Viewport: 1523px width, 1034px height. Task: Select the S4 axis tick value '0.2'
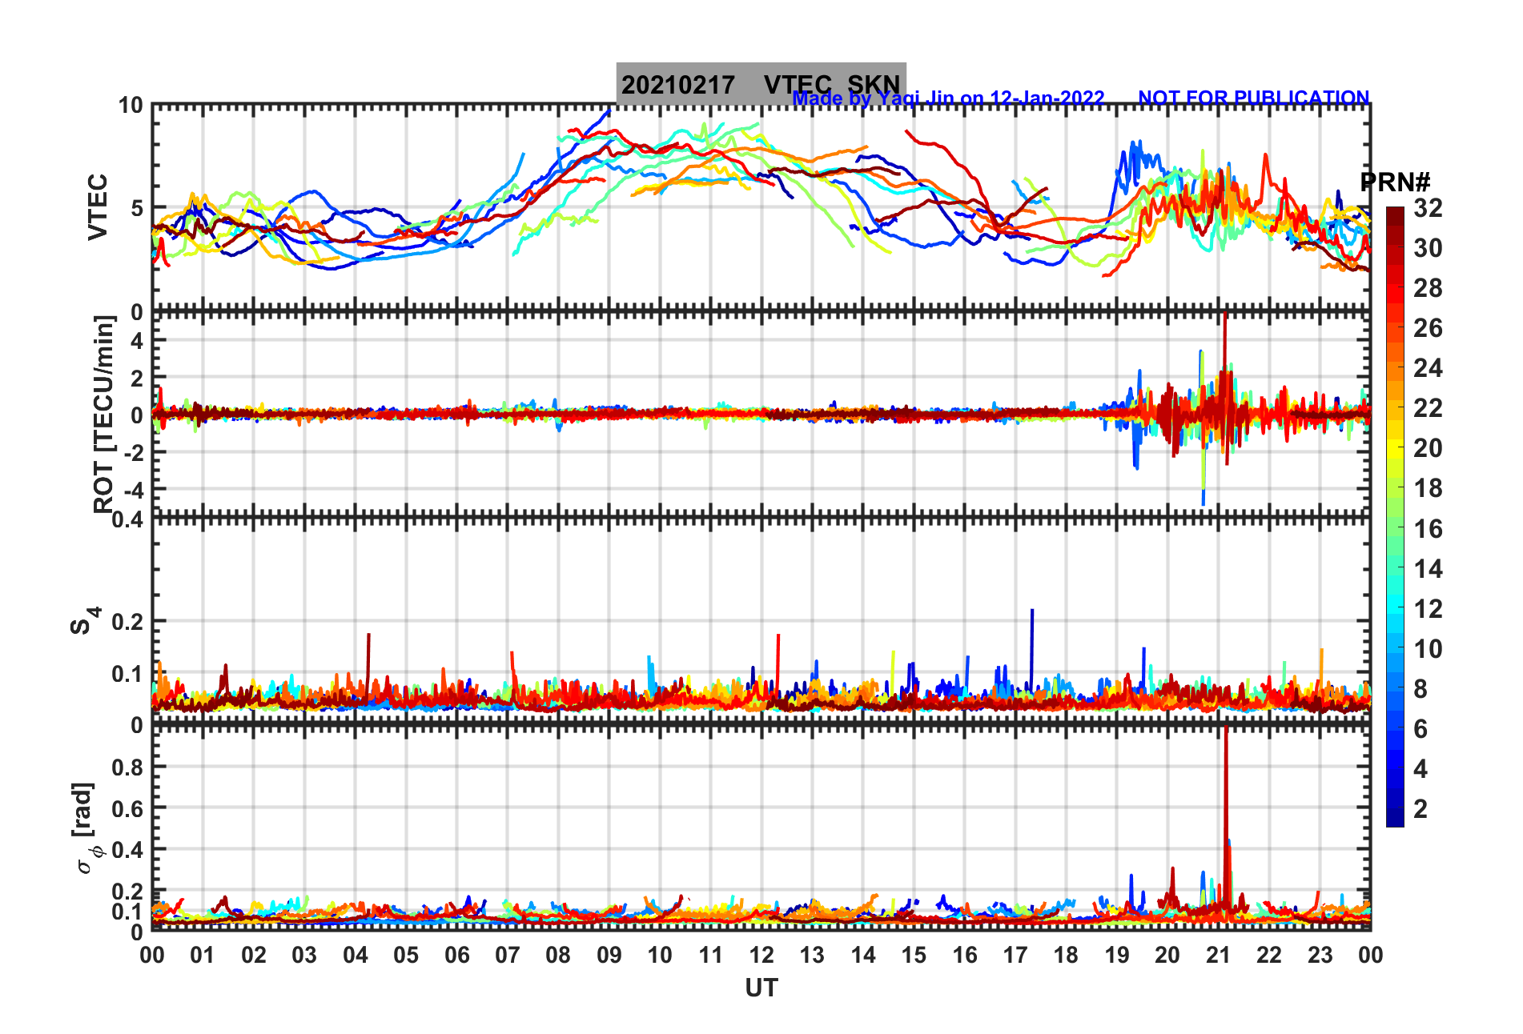tap(128, 621)
